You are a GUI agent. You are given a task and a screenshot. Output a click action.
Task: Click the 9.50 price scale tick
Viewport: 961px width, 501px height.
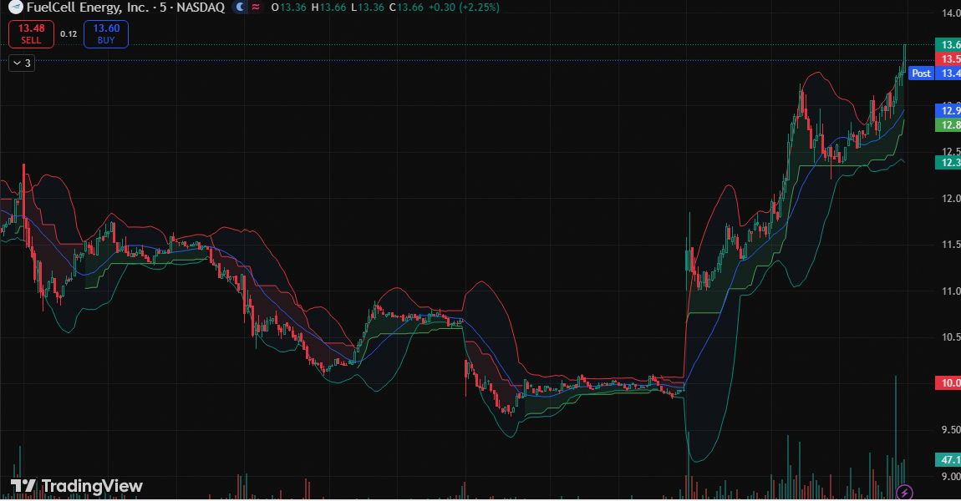(x=951, y=429)
